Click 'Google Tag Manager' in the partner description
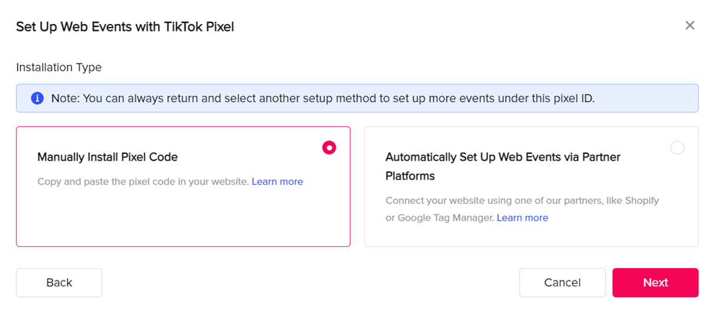The height and width of the screenshot is (310, 709). (x=445, y=218)
